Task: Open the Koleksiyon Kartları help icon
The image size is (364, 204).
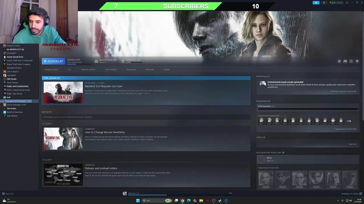Action: click(283, 152)
